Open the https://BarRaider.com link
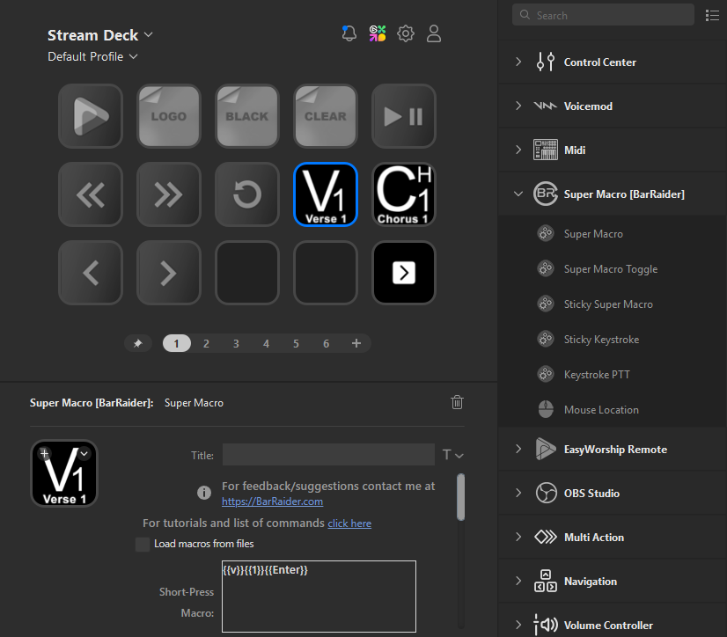The height and width of the screenshot is (637, 727). tap(272, 502)
